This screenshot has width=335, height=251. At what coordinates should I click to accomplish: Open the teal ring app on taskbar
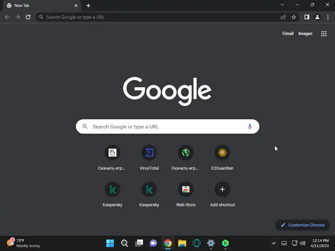coord(197,243)
